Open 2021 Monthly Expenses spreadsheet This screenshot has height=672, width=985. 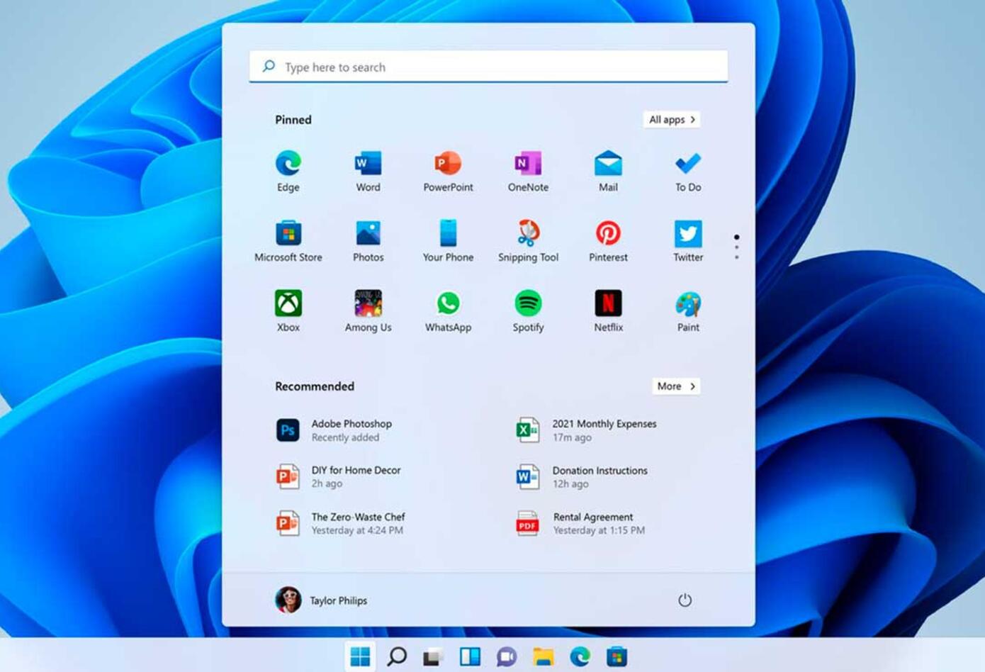586,430
